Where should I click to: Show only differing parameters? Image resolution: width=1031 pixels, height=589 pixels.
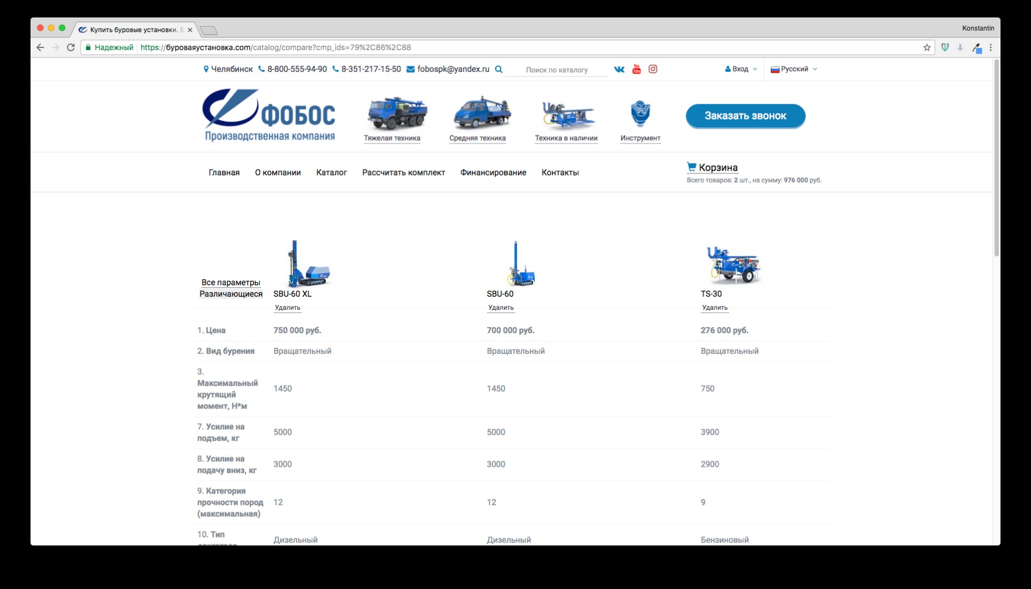231,294
